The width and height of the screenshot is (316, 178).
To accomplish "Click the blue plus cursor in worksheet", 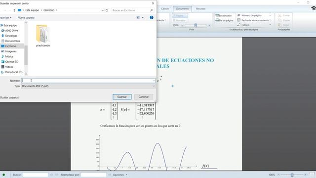I will [x=172, y=86].
